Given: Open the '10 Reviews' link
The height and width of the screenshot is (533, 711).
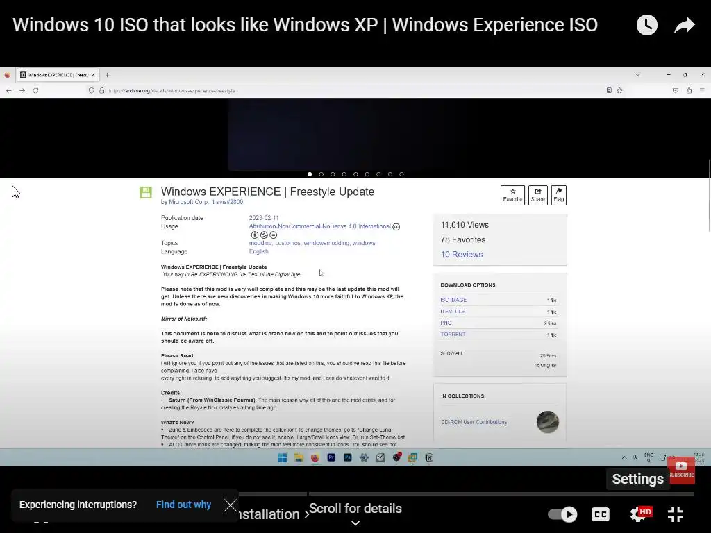Looking at the screenshot, I should (462, 254).
